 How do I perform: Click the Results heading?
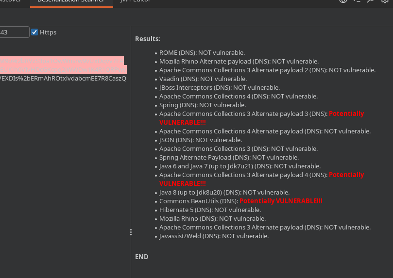pyautogui.click(x=147, y=39)
